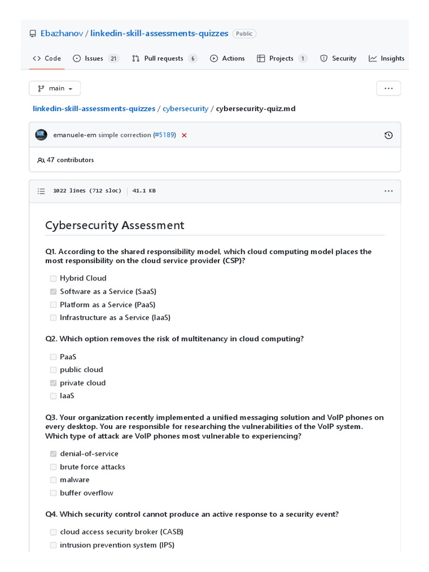Click the contributors people icon
Viewport: 429px width, 572px height.
41,160
